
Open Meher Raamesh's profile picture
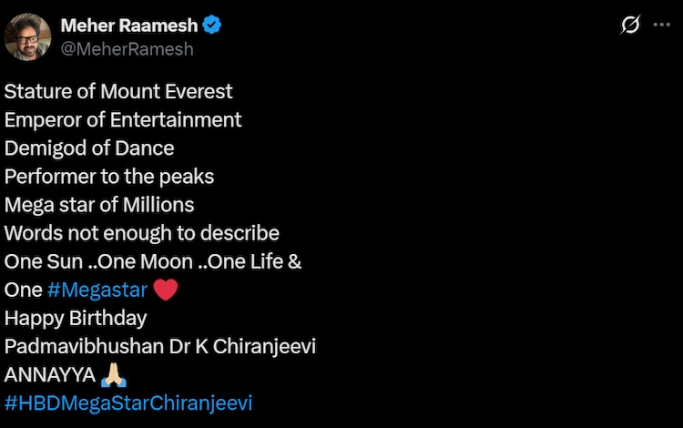click(27, 36)
